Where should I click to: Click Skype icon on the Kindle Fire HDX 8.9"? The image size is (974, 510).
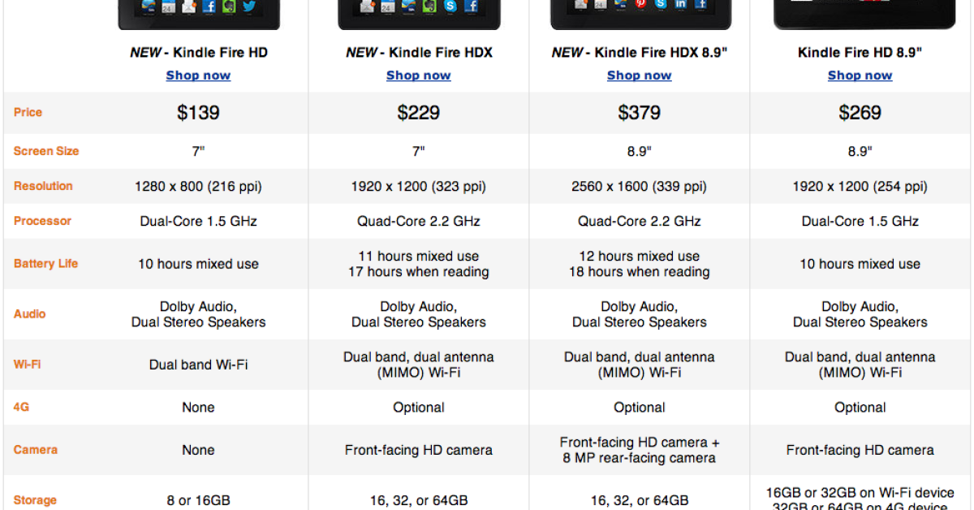[661, 5]
